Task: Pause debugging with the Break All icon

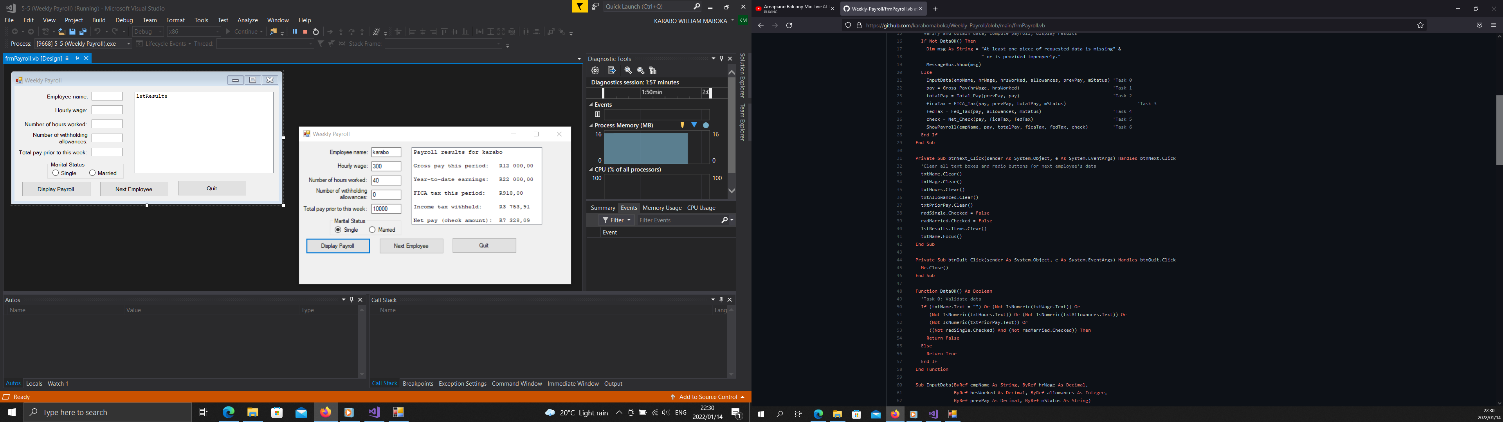Action: tap(295, 32)
